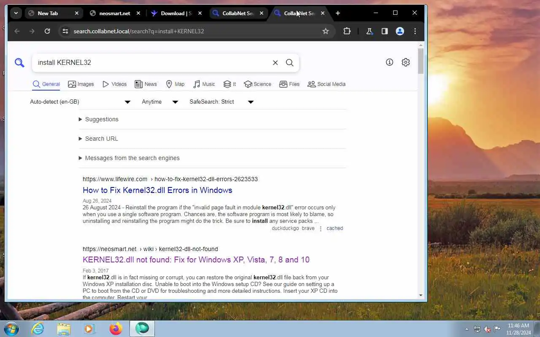View site information icon in address bar

[x=65, y=31]
